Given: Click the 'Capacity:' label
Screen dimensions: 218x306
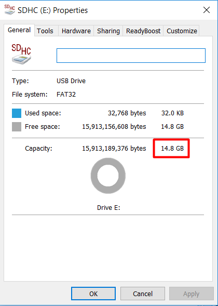Looking at the screenshot, I should 38,149.
